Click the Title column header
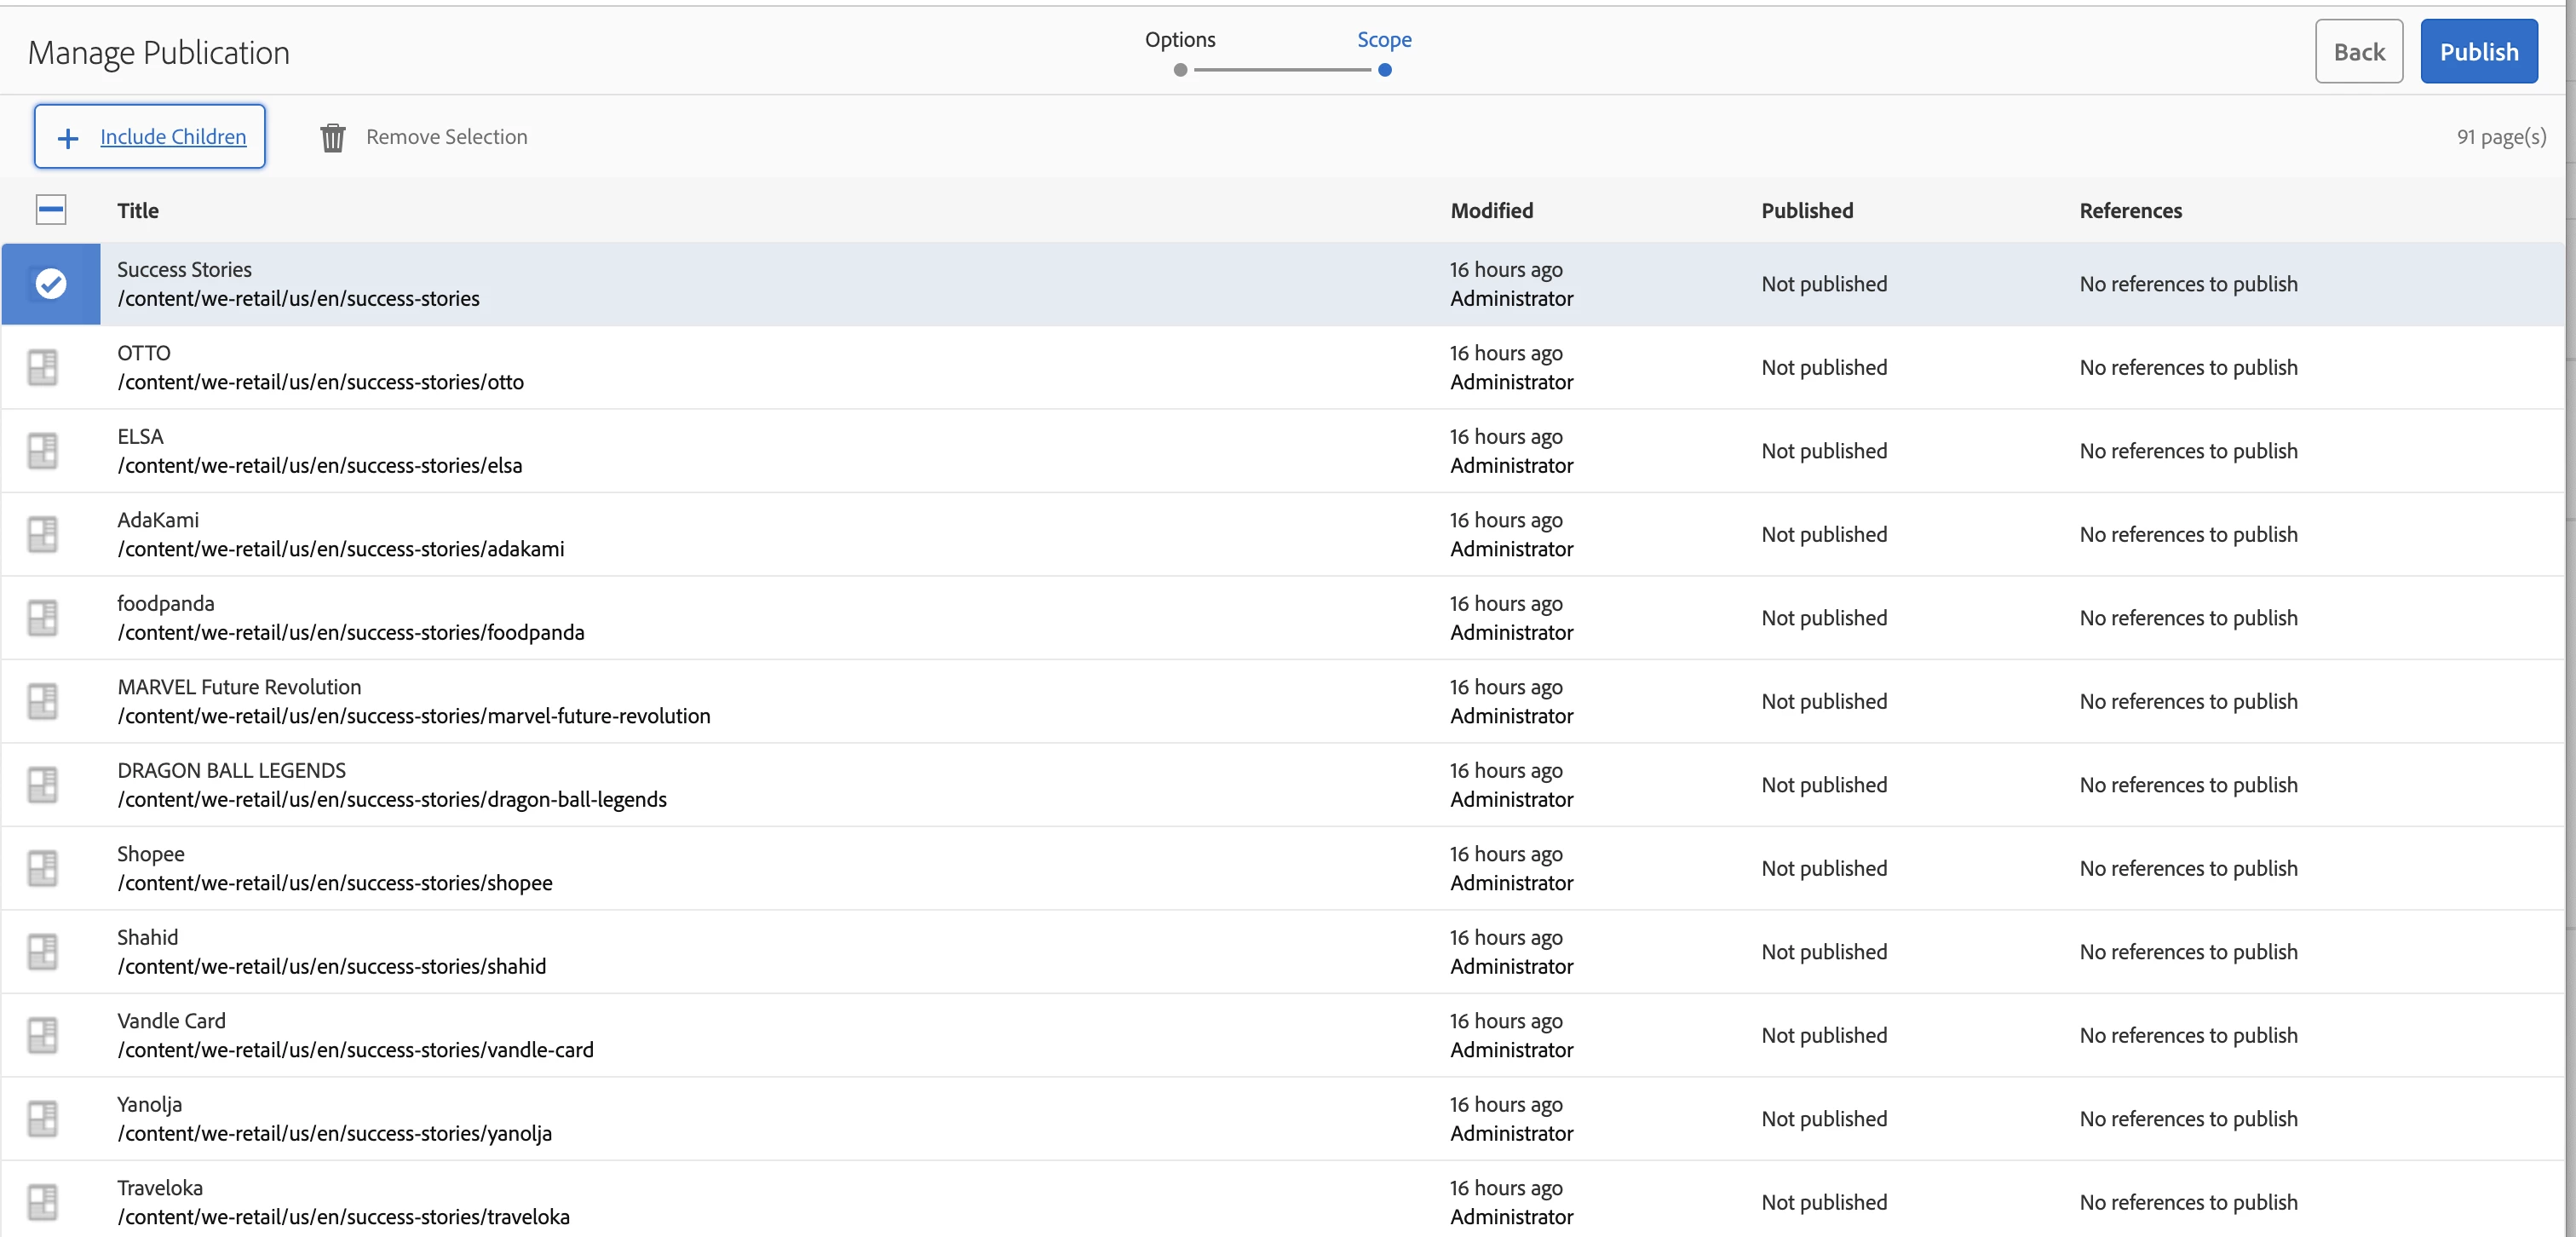 (138, 211)
